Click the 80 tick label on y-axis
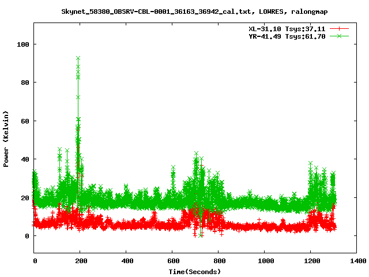369x277 pixels. tap(25, 83)
